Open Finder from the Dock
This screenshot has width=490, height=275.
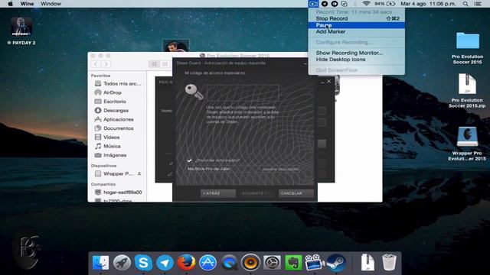(100, 263)
